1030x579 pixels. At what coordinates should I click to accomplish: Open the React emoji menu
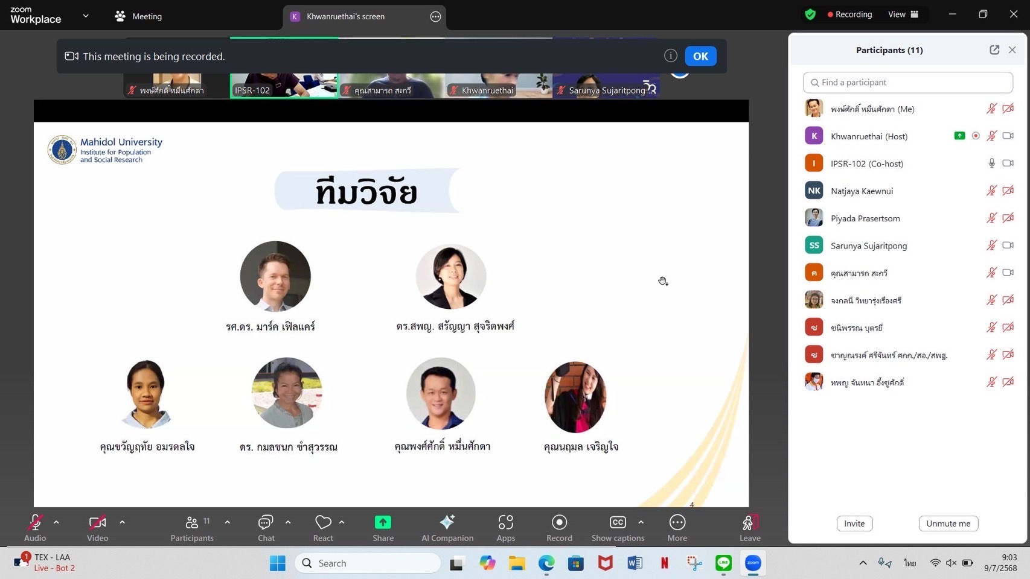[323, 522]
